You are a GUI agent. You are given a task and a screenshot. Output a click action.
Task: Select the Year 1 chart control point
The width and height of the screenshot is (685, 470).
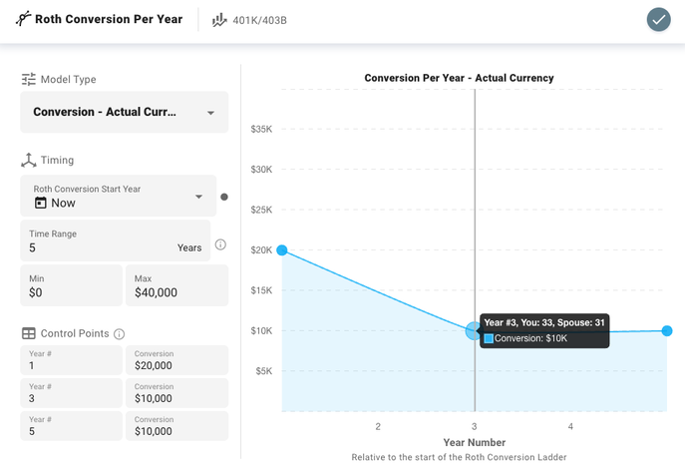[x=282, y=250]
